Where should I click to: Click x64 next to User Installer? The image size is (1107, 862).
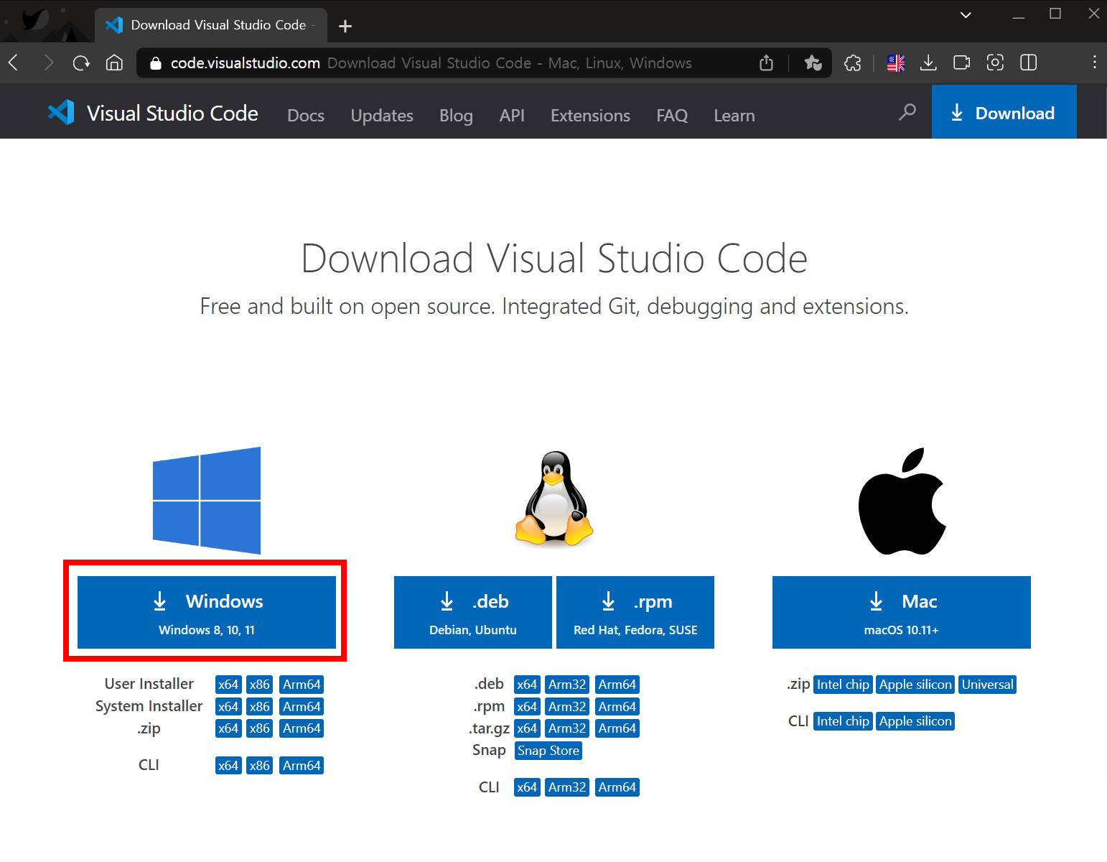coord(228,685)
